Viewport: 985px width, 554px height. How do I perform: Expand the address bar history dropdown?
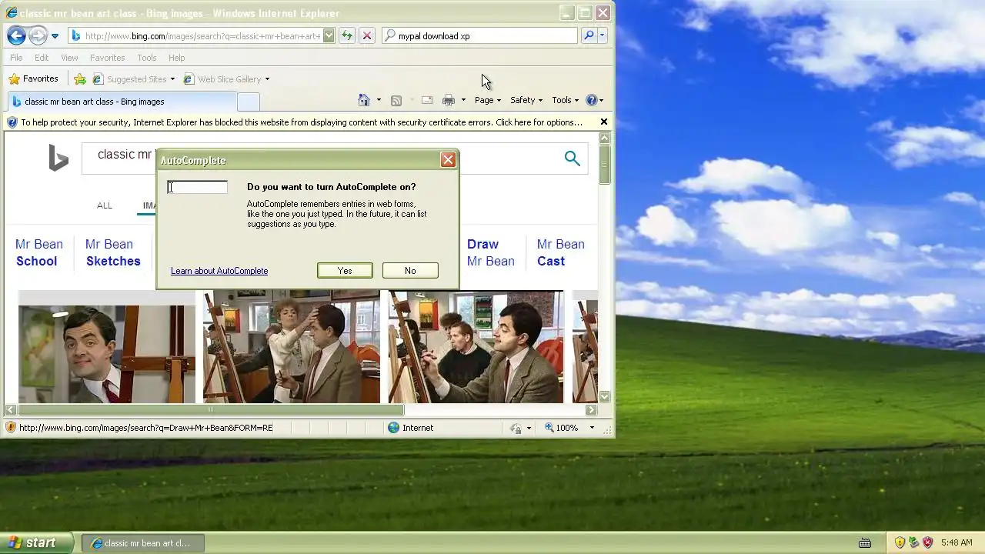click(329, 35)
